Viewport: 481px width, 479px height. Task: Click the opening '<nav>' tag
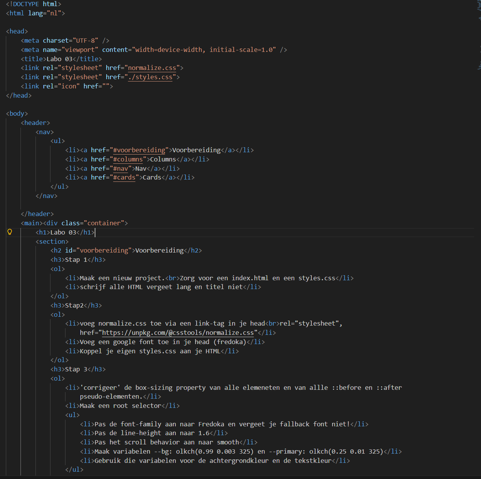[x=45, y=132]
